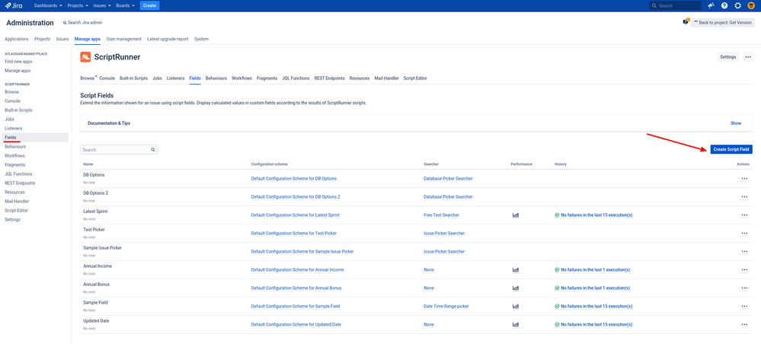Switch to the Applications admin tab

pos(17,39)
